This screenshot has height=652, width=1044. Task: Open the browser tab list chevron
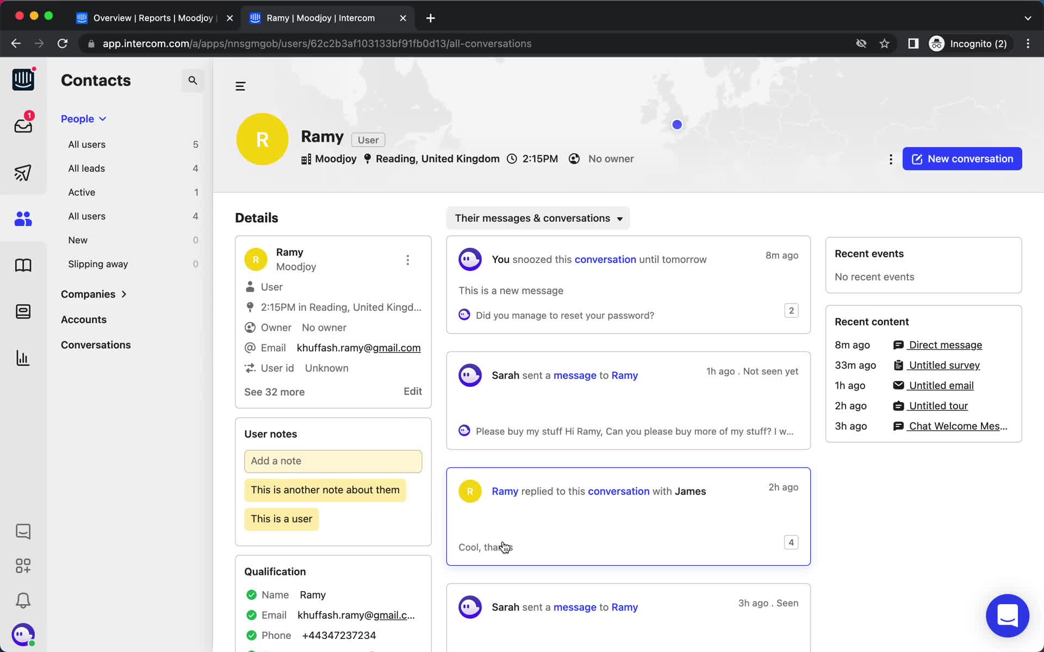click(x=1028, y=18)
